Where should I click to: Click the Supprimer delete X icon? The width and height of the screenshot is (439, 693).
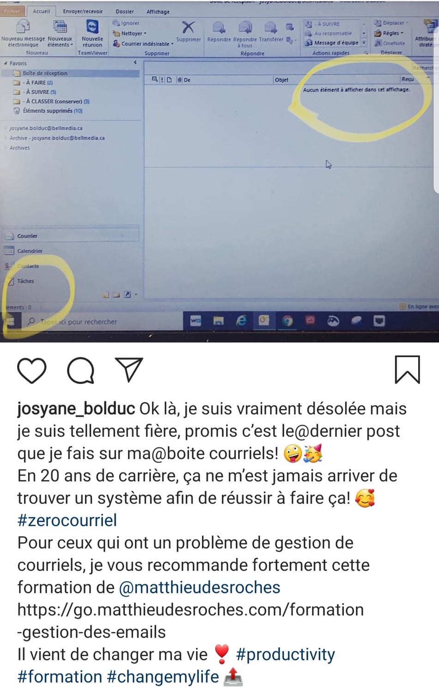click(188, 28)
